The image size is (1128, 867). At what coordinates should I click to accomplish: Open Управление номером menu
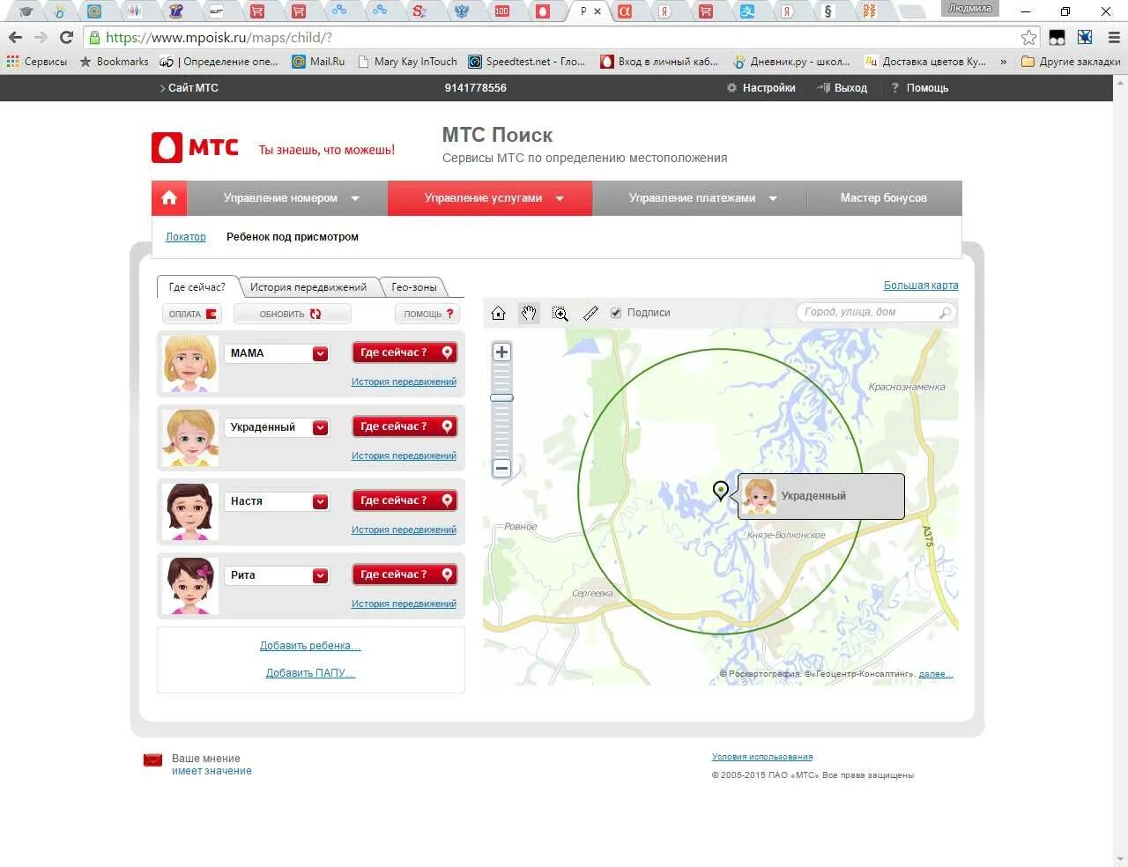point(288,198)
